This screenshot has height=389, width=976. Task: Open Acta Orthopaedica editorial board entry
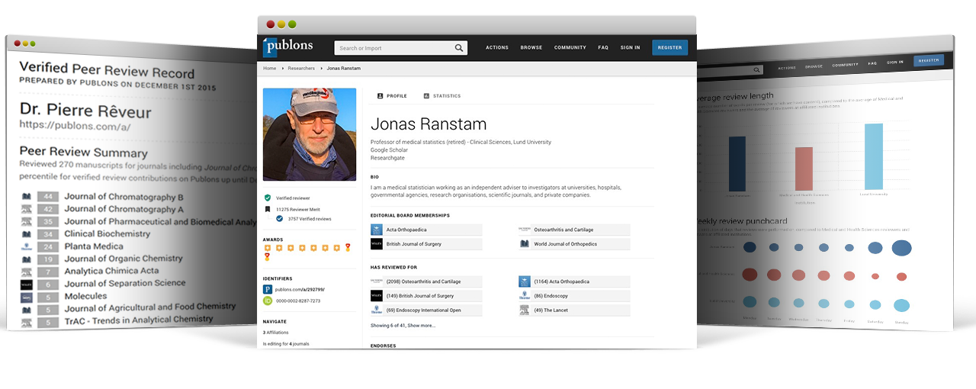click(x=426, y=230)
